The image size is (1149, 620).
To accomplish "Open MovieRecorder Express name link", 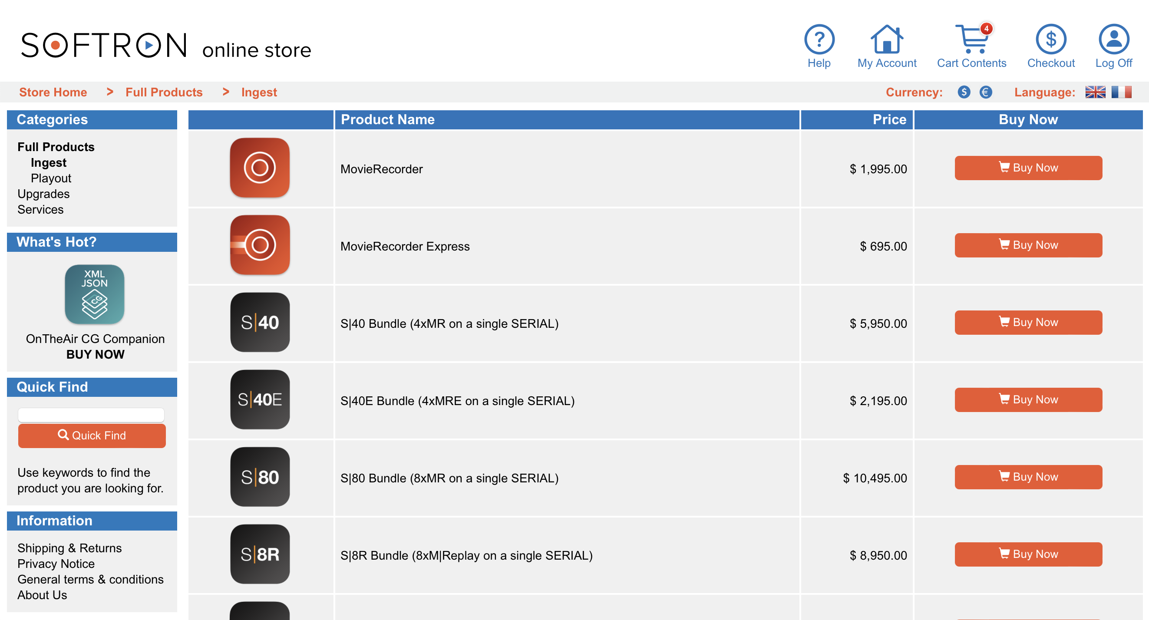I will 405,246.
